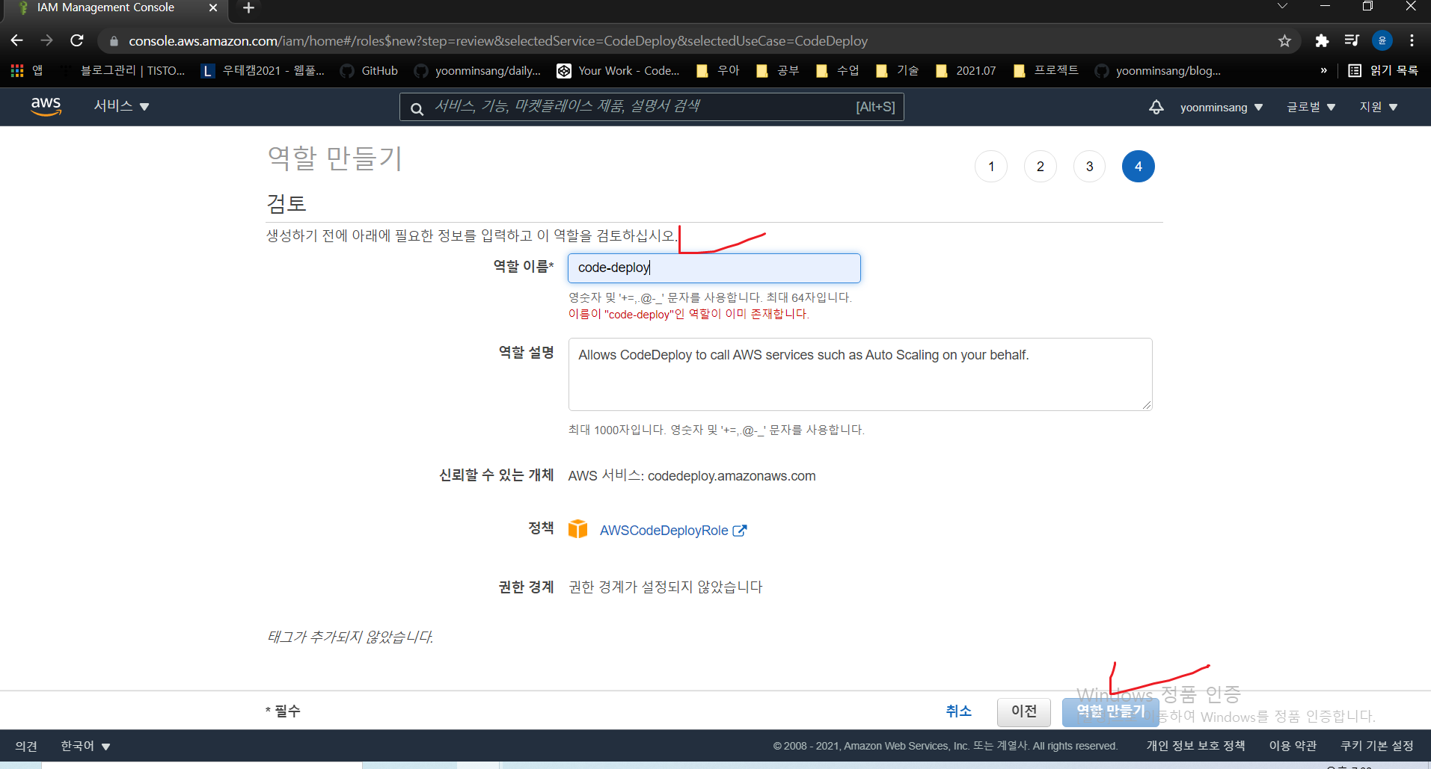Open the 한국어 language dropdown
Screen dimensions: 1431x769
[x=85, y=746]
